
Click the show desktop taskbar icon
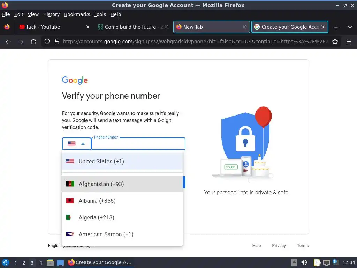[60, 263]
